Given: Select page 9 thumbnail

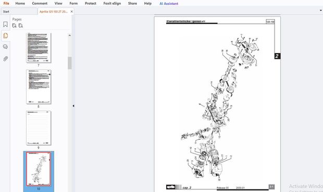Looking at the screenshot, I should [x=39, y=128].
